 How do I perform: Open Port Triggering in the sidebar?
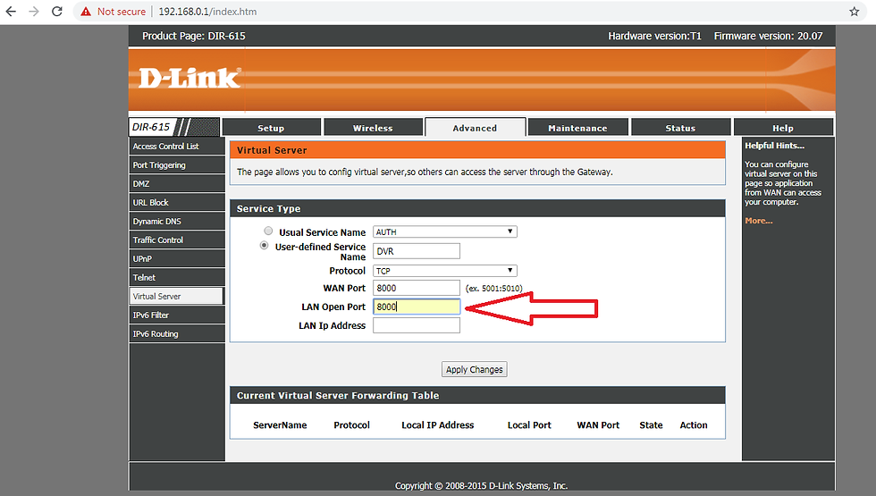click(177, 165)
